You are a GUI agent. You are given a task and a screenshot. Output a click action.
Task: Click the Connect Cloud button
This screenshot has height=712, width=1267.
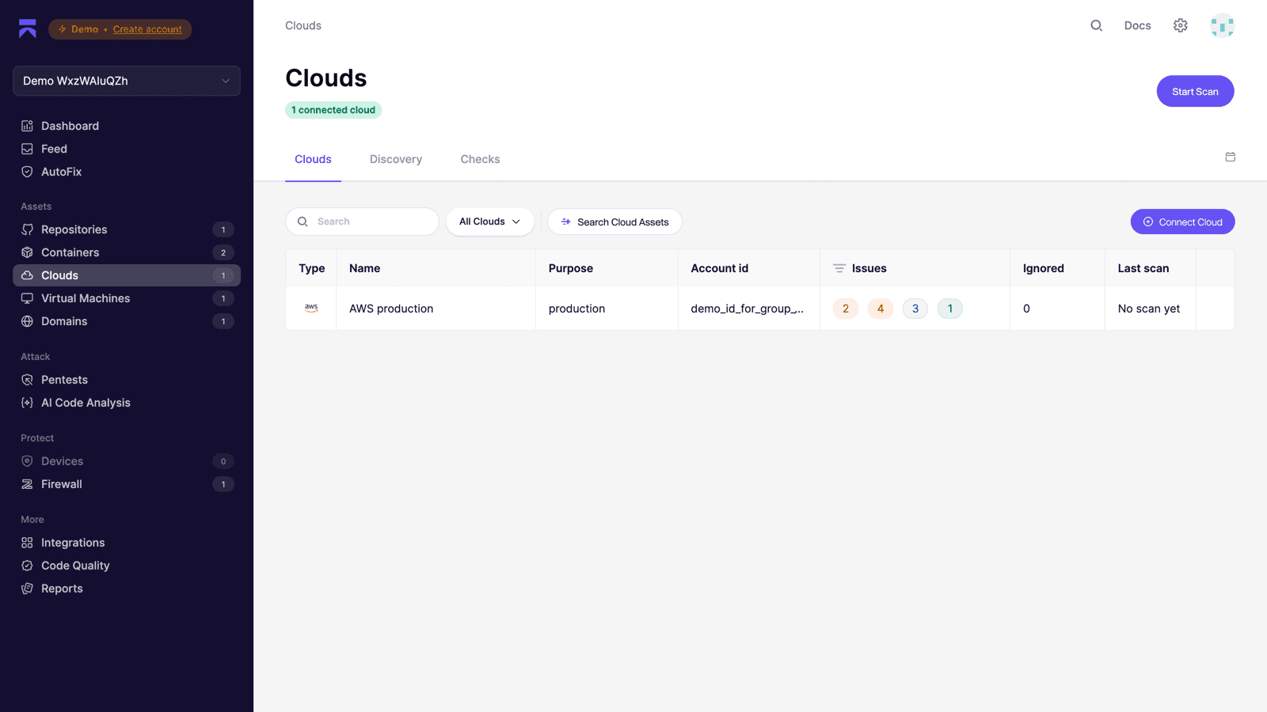1182,222
